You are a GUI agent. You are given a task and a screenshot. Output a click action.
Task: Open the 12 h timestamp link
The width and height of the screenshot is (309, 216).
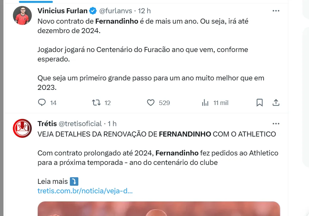pos(144,11)
